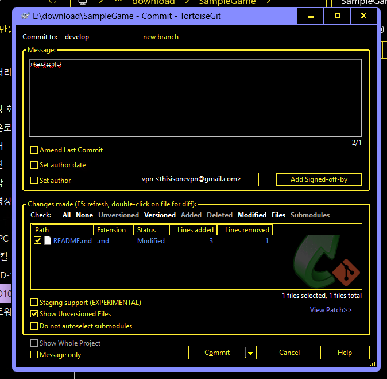This screenshot has width=387, height=379.
Task: Enable Staging support (EXPERIMENTAL)
Action: (34, 302)
